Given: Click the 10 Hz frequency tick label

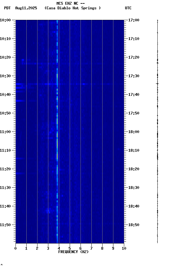Looking at the screenshot, I should [124, 248].
